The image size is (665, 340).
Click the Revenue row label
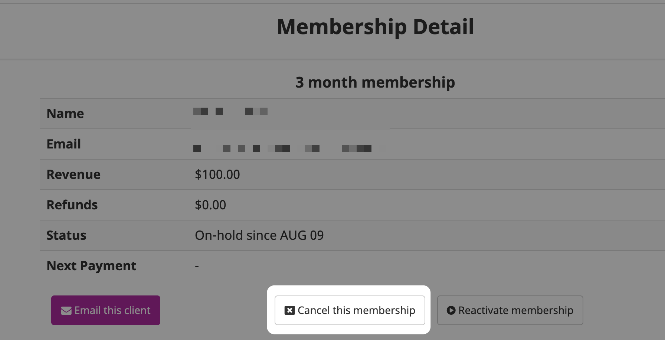[73, 174]
